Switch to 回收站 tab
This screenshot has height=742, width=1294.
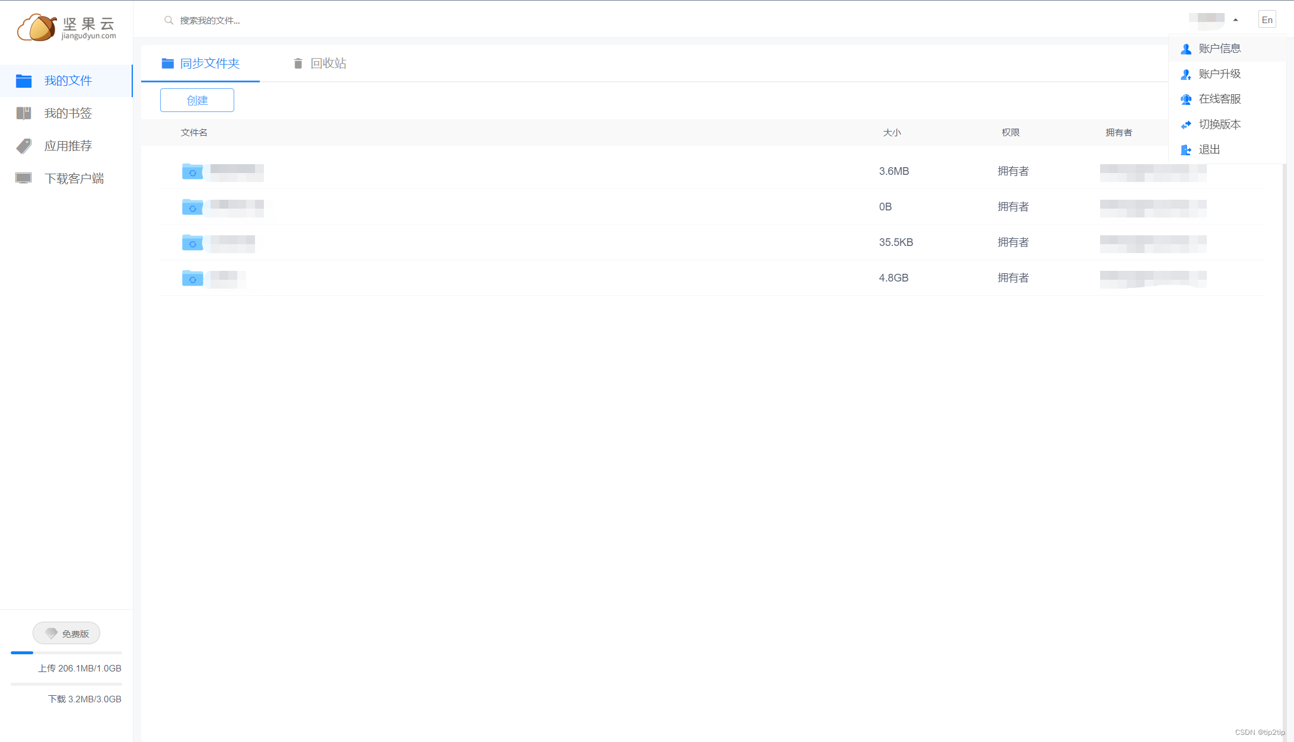coord(320,63)
